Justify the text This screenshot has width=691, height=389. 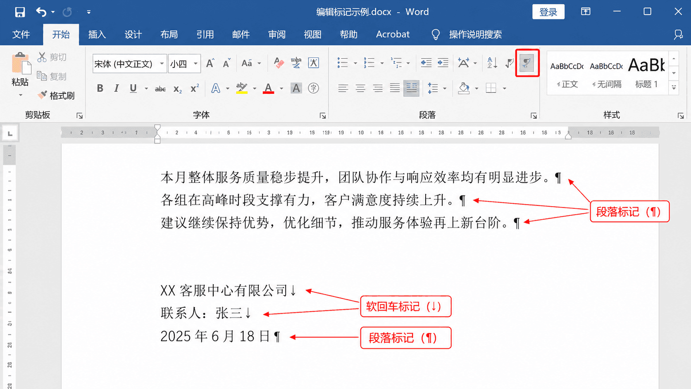[x=395, y=88]
